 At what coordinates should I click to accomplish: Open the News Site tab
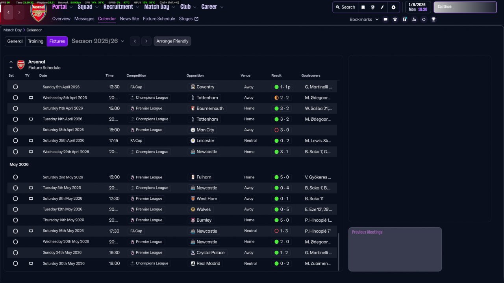130,18
